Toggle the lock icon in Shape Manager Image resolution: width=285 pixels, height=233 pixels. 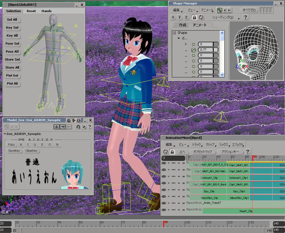tap(194, 17)
